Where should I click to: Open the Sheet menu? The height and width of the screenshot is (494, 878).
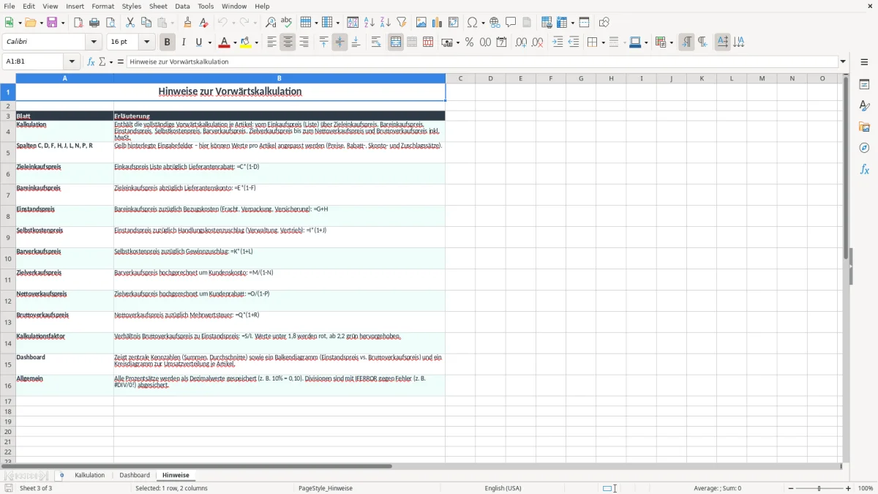(158, 6)
